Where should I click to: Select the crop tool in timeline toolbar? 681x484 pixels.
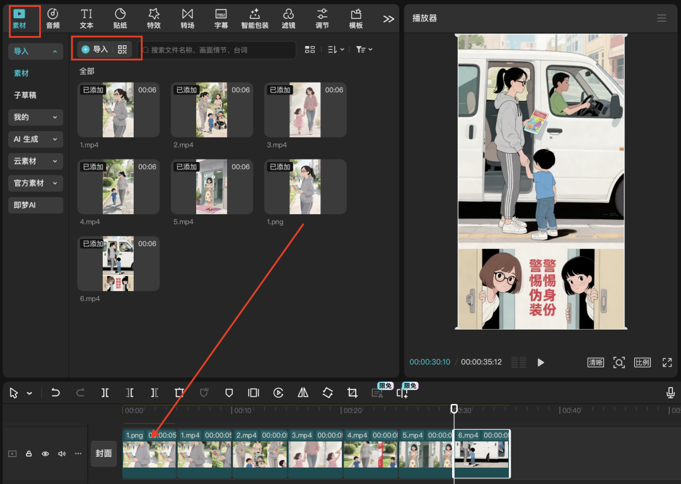[x=352, y=393]
